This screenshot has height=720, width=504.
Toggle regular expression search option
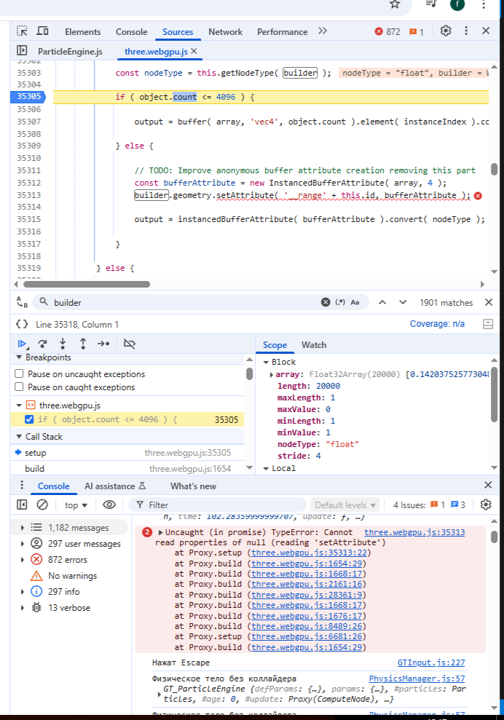pos(340,302)
